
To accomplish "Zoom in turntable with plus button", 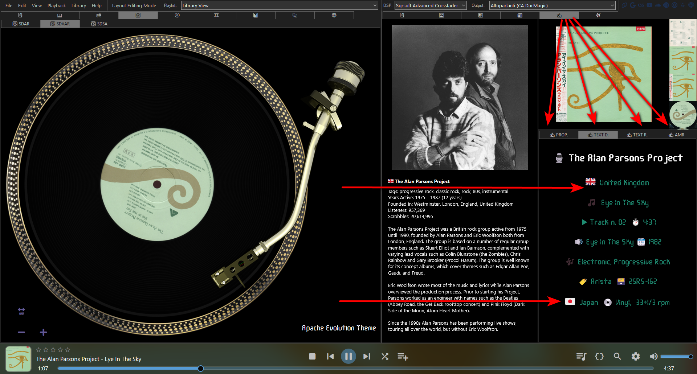I will 43,332.
